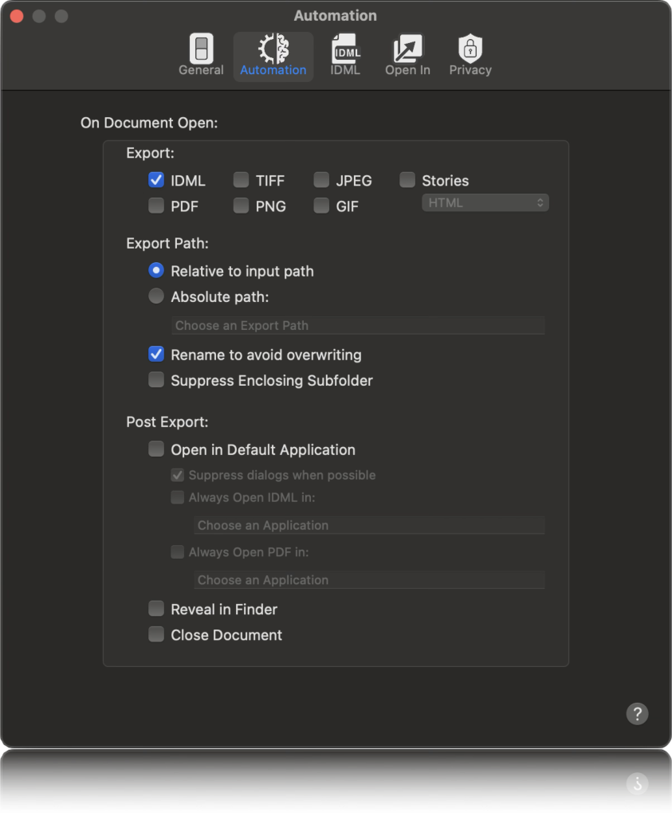Check the PNG export option

point(241,206)
